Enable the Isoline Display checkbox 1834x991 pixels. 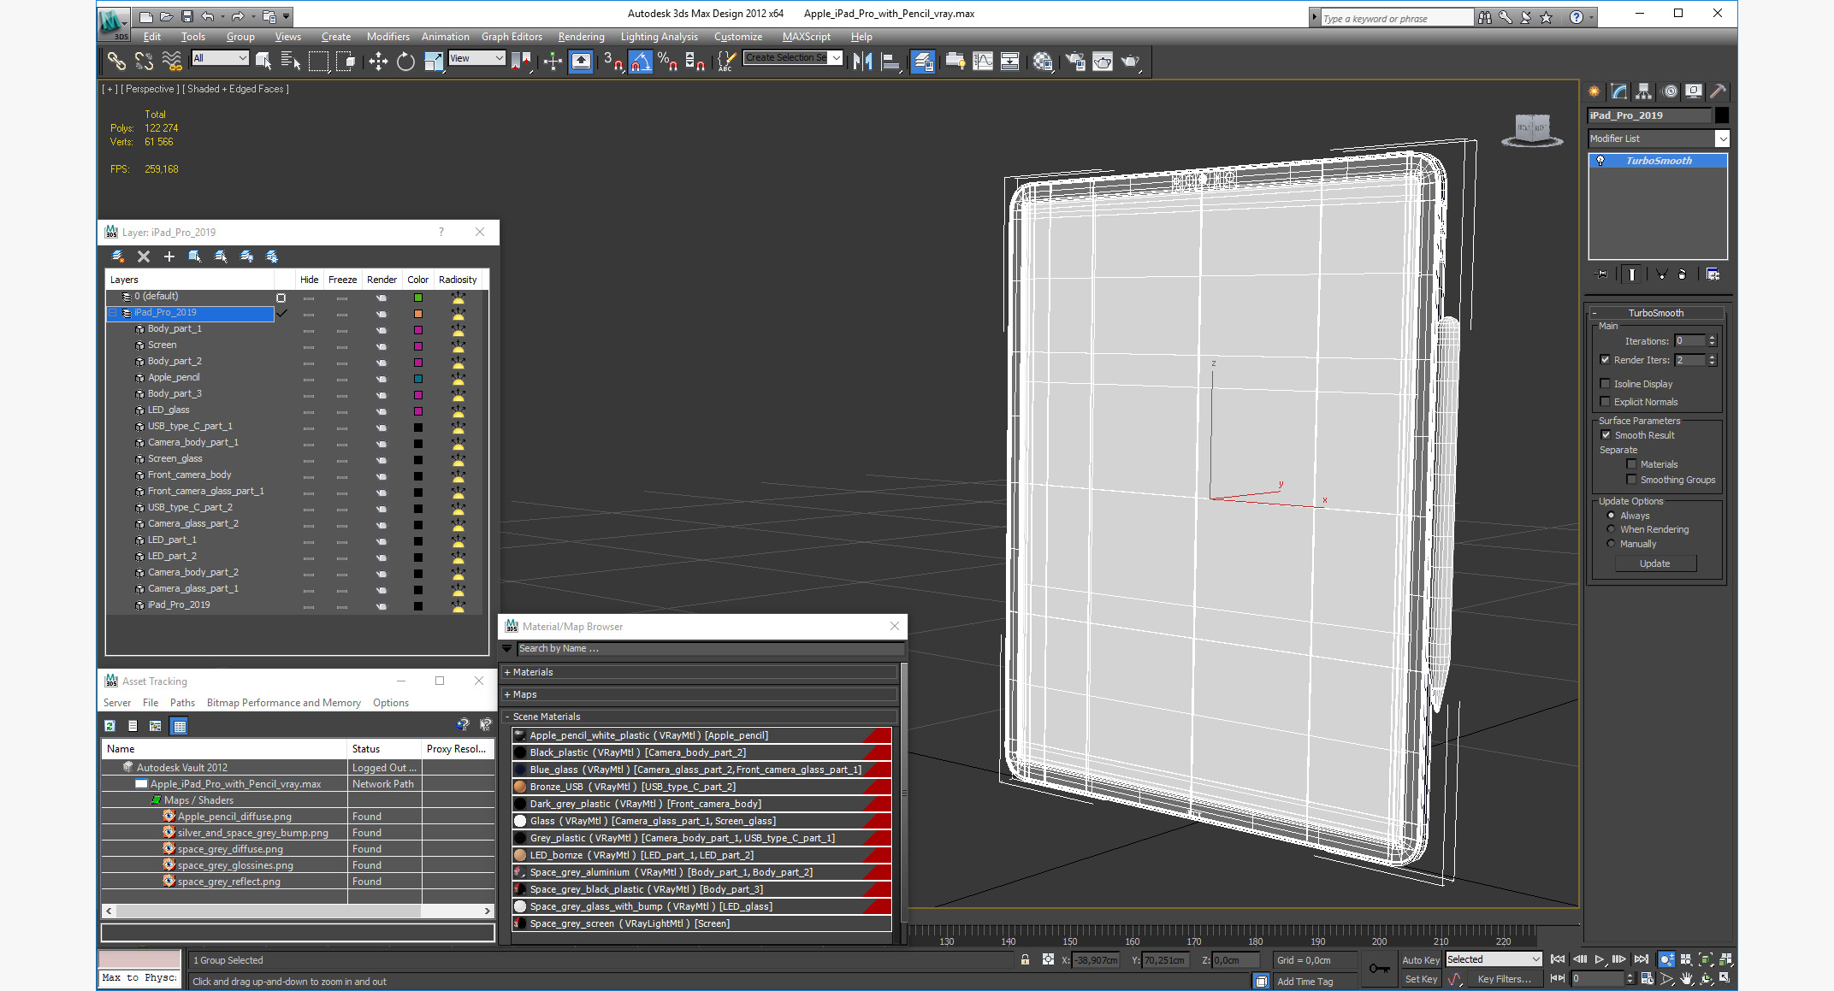coord(1605,384)
